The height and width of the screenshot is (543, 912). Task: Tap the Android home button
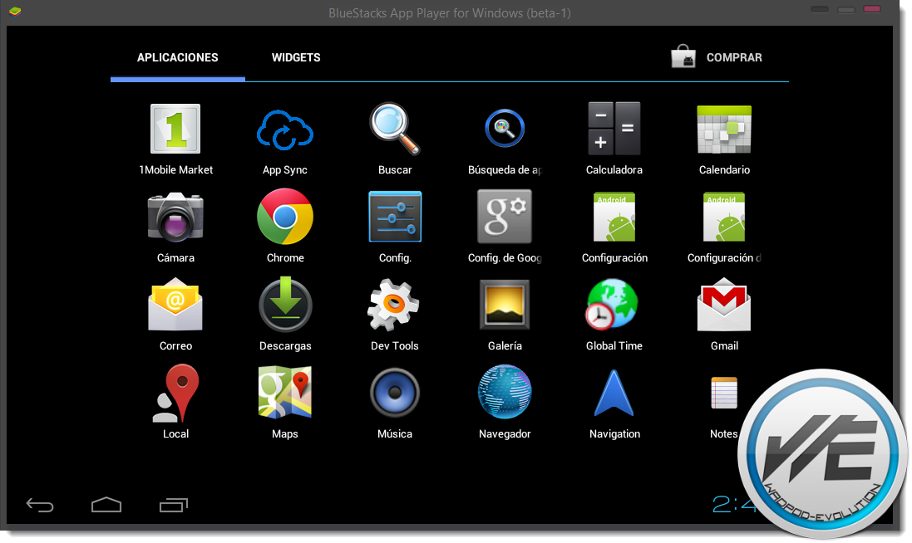106,505
